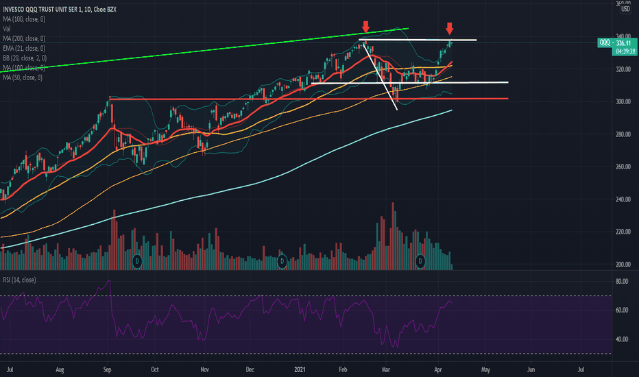This screenshot has height=377, width=639.
Task: Click the Nov label on time axis
Action: click(204, 369)
